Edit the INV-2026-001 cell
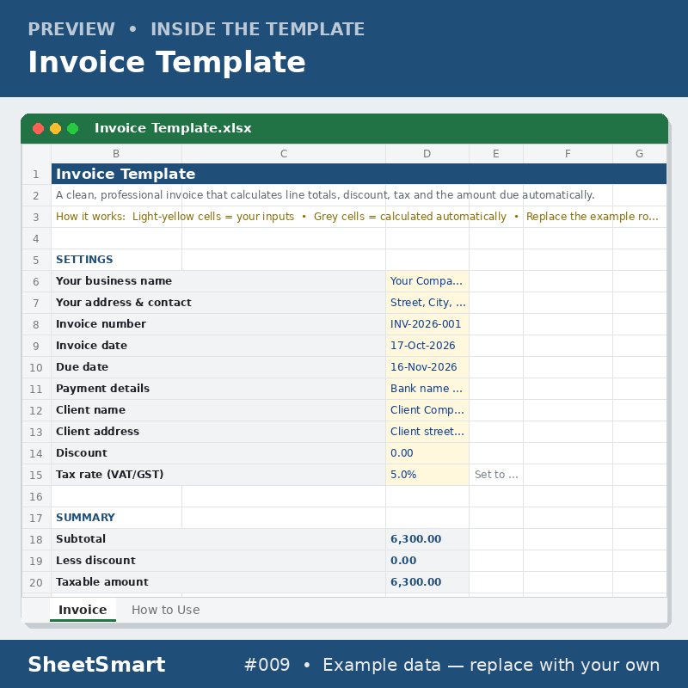Viewport: 688px width, 688px height. click(427, 324)
